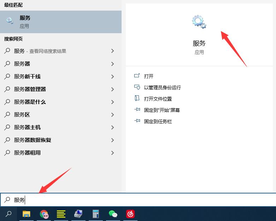Focus the search box containing 服务
The width and height of the screenshot is (276, 221).
pos(138,200)
